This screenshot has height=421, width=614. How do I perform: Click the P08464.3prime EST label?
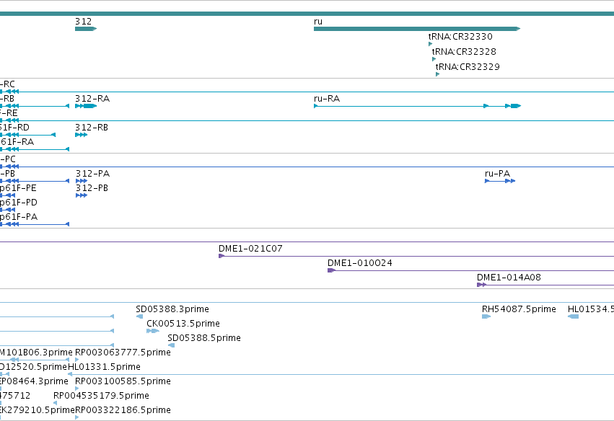(x=34, y=381)
